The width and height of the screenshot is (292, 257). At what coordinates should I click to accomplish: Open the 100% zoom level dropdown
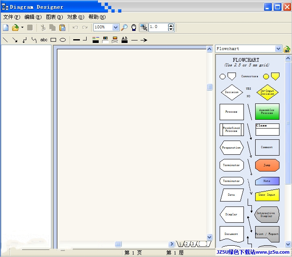click(x=115, y=27)
